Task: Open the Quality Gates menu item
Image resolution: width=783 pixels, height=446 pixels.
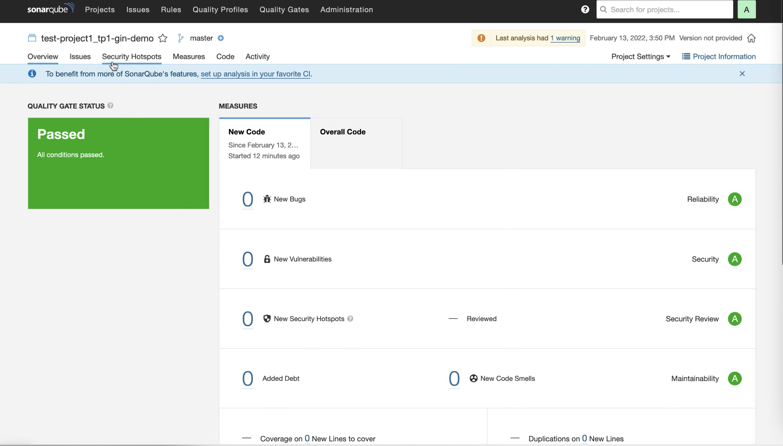Action: coord(284,9)
